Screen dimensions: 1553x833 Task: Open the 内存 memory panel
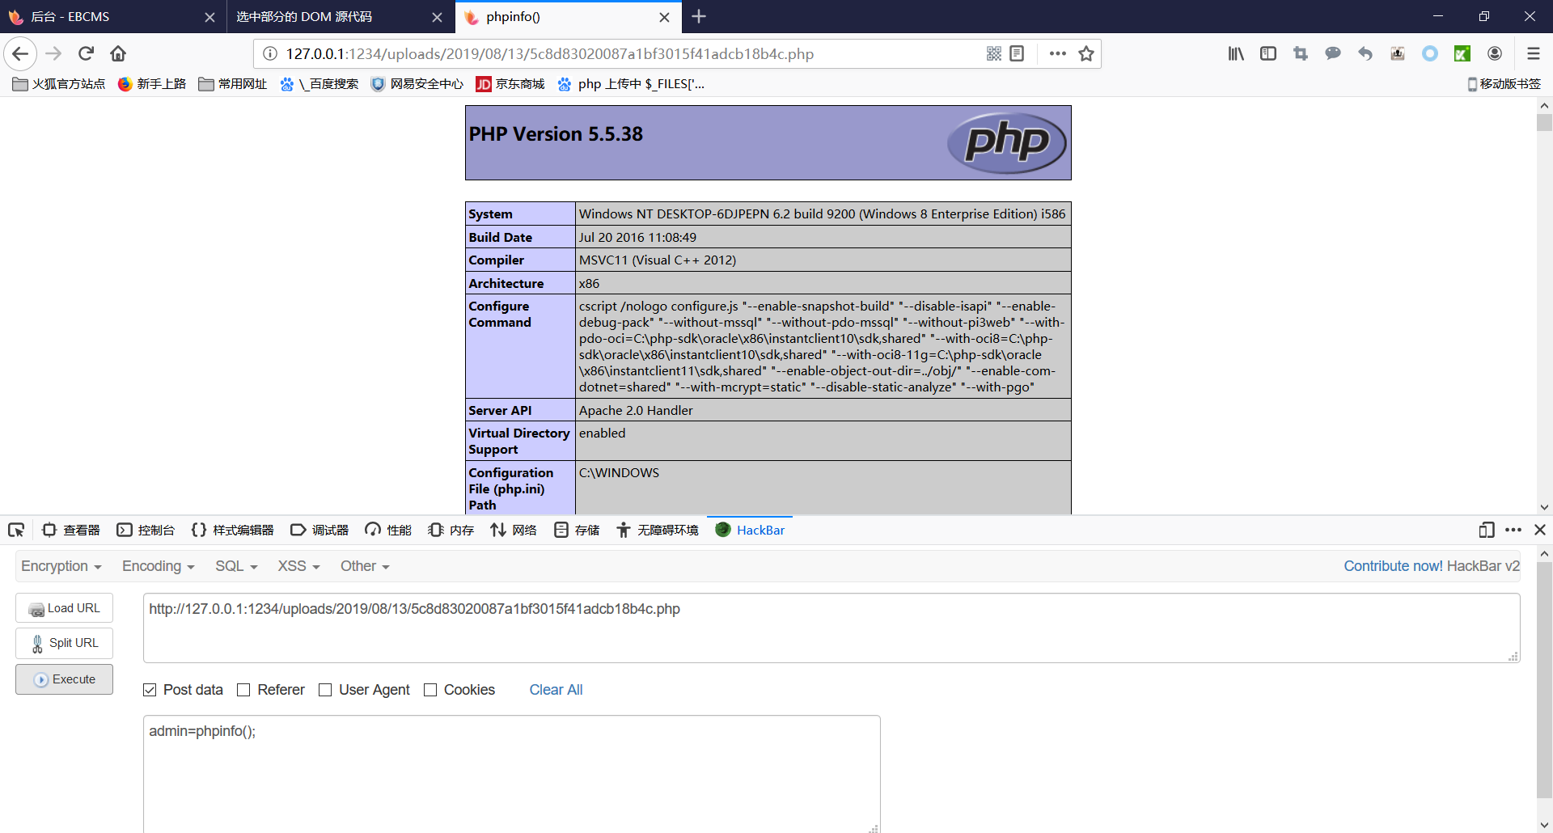click(451, 530)
